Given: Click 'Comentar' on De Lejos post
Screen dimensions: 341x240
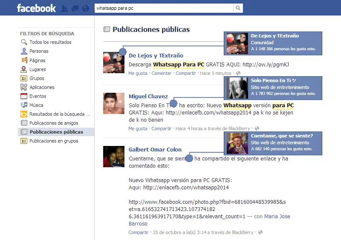Looking at the screenshot, I should click(x=162, y=74).
